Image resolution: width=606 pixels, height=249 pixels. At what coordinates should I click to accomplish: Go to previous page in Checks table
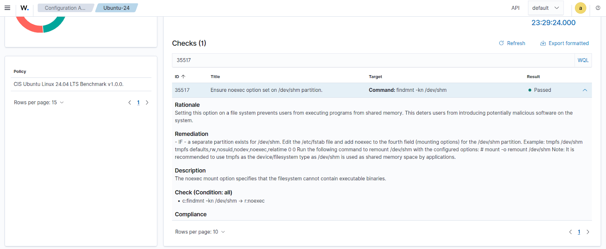(x=570, y=232)
